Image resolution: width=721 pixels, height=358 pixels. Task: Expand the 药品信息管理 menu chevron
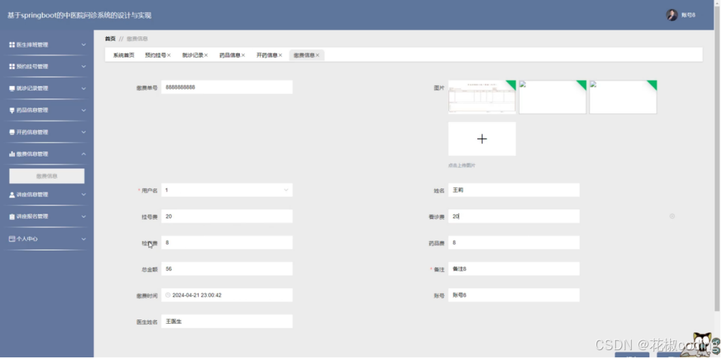point(83,110)
